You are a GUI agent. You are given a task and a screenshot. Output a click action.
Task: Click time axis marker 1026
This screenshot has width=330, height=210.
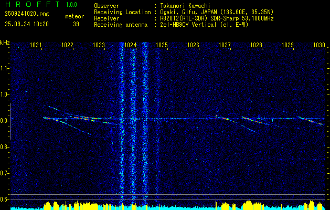coord(193,45)
